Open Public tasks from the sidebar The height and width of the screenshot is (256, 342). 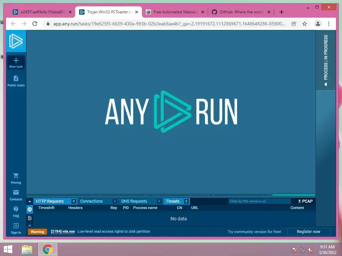(x=16, y=81)
